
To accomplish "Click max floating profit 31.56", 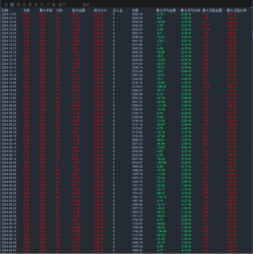I will [x=206, y=29].
